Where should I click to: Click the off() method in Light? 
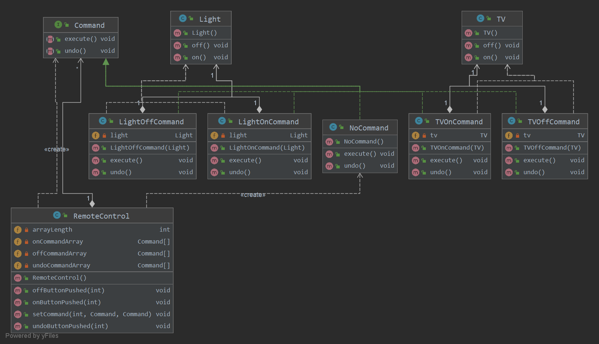(201, 46)
